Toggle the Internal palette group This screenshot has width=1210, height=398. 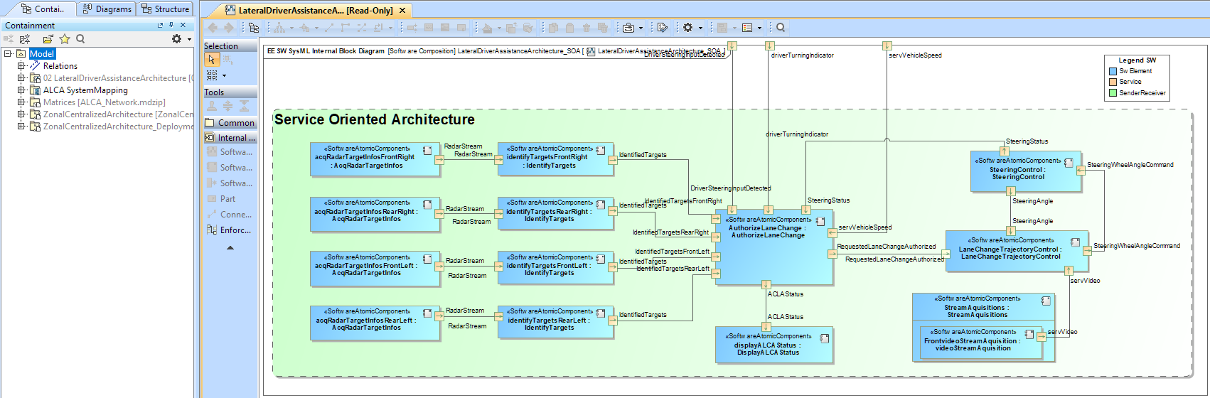click(x=230, y=138)
